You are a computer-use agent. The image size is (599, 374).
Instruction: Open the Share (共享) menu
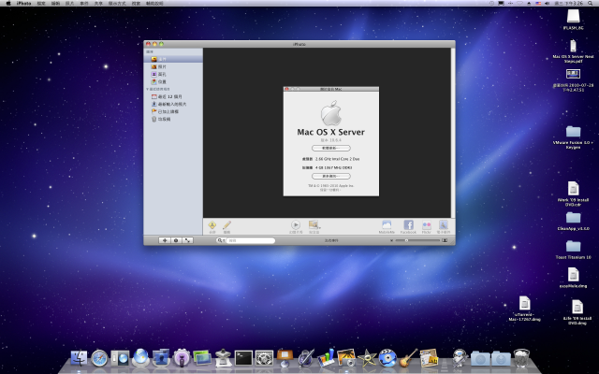point(98,3)
